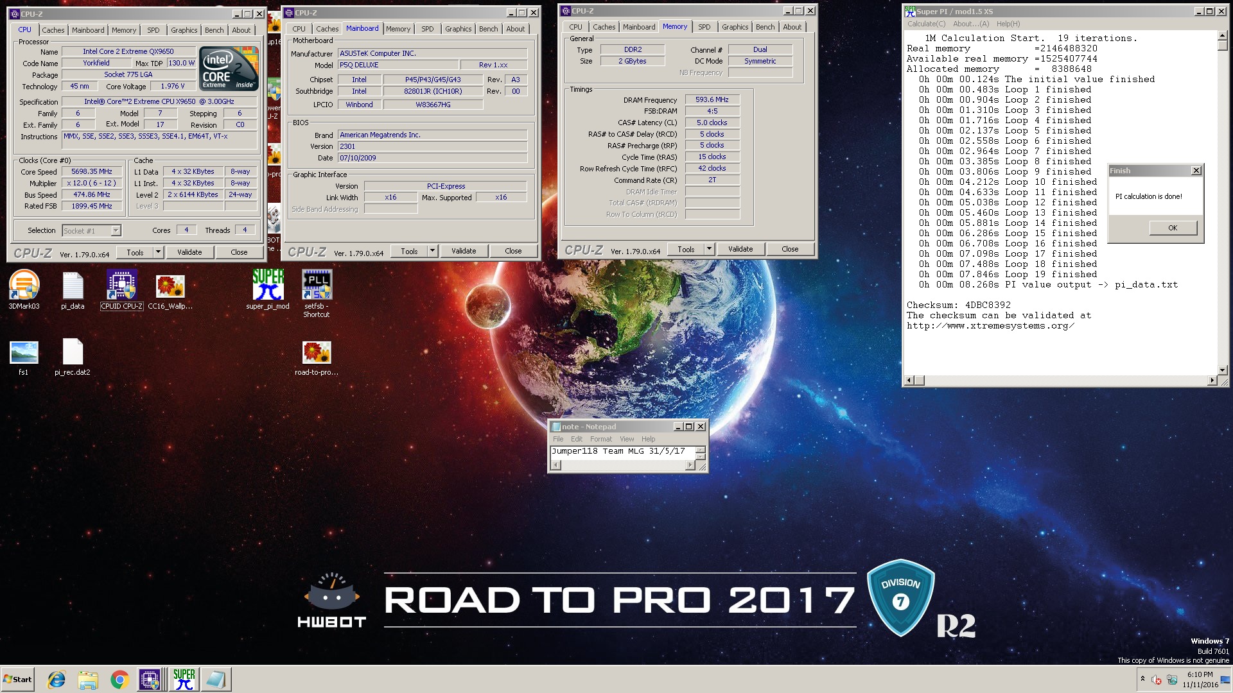Click the Intel Core 2 Extreme logo
Image resolution: width=1233 pixels, height=693 pixels.
pyautogui.click(x=229, y=68)
